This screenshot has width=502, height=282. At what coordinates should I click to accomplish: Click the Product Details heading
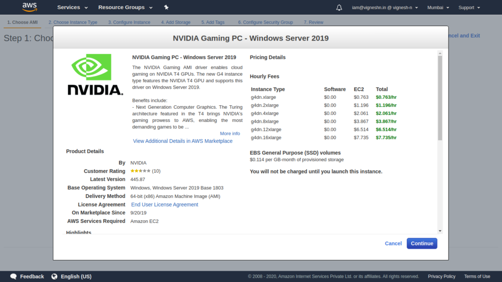tap(85, 152)
